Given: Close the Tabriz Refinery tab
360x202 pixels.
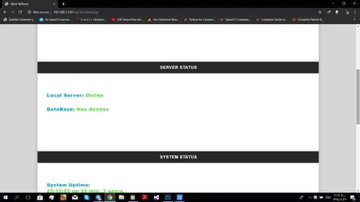Looking at the screenshot, I should coord(55,4).
